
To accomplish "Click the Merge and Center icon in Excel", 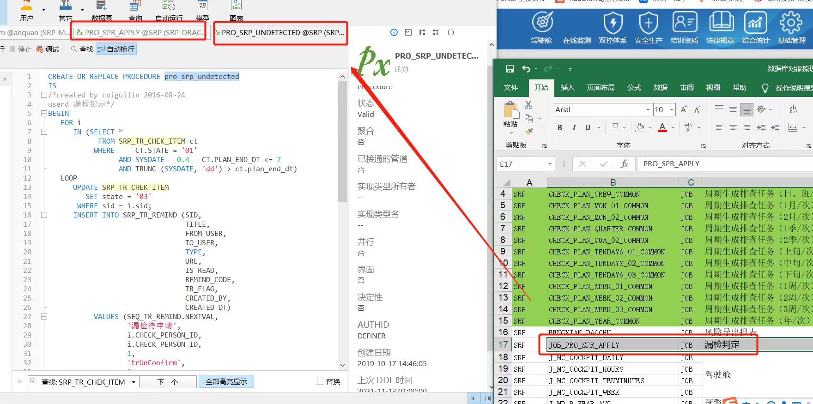I will (793, 127).
